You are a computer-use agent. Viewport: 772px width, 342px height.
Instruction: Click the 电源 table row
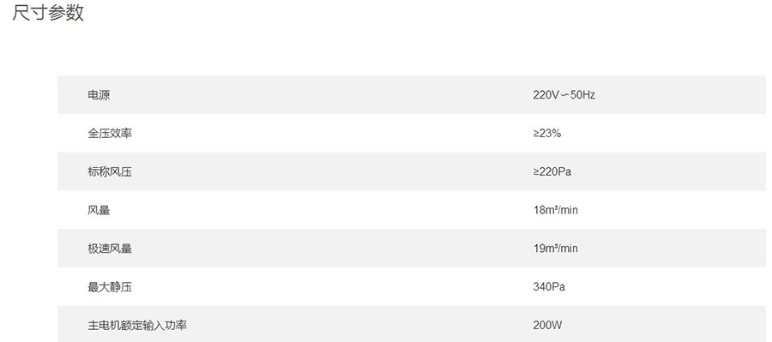tap(412, 95)
